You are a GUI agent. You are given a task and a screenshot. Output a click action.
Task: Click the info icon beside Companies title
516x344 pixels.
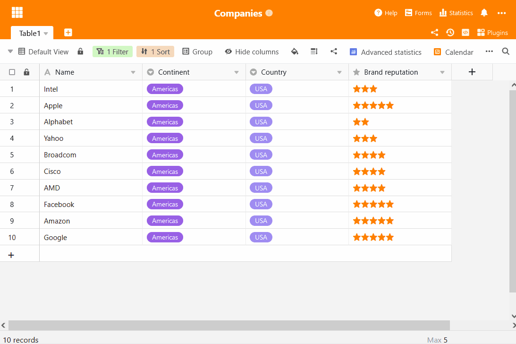pyautogui.click(x=269, y=13)
